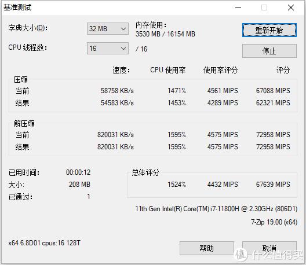Click the CPU 线程数 label

(x=27, y=47)
